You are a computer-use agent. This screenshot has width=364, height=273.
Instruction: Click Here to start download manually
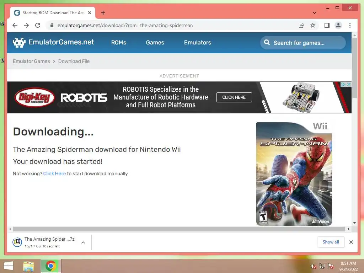point(54,173)
